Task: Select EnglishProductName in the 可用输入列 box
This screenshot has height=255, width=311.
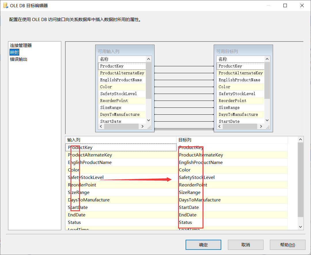Action: click(122, 80)
